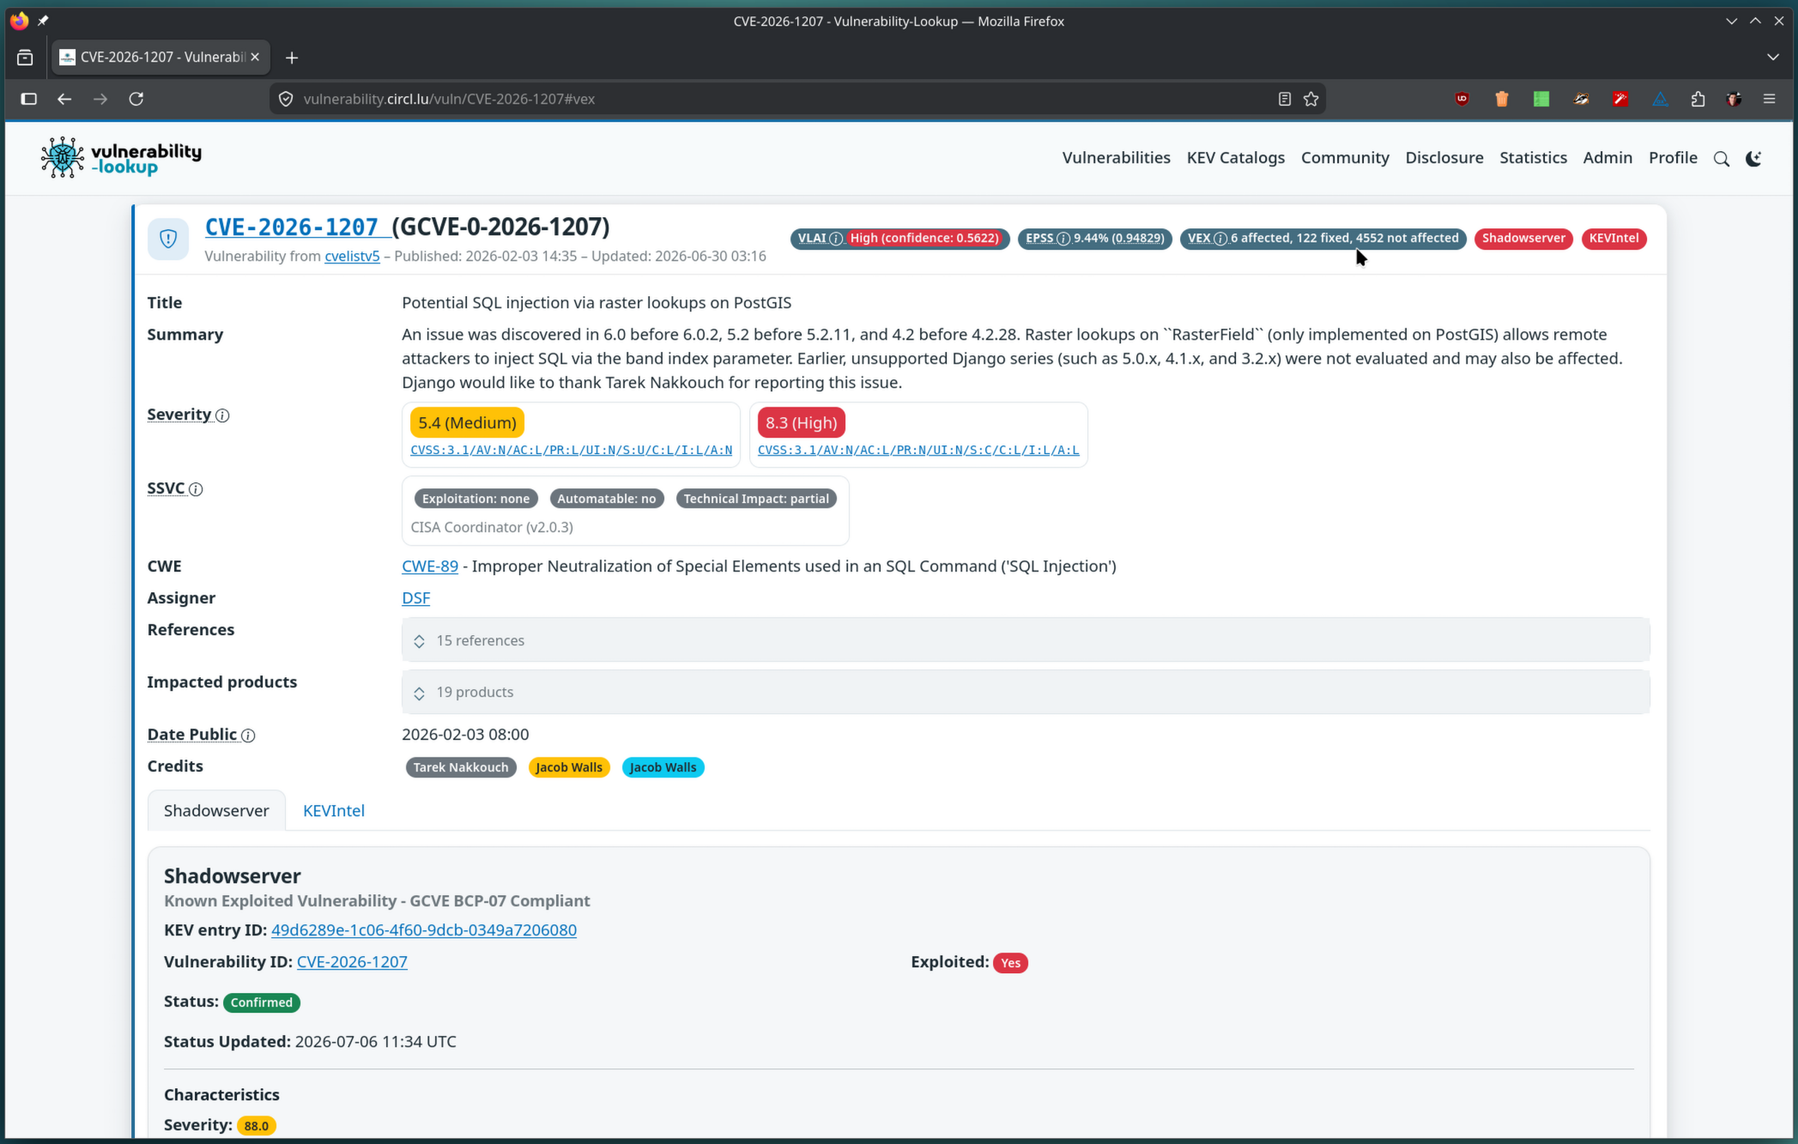The image size is (1798, 1144).
Task: Click the EPSS info icon in badge
Action: (1063, 239)
